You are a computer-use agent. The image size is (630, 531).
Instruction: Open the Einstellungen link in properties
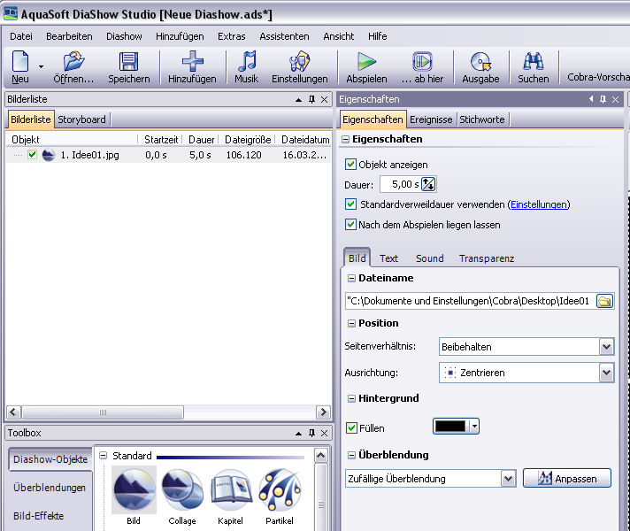tap(538, 204)
